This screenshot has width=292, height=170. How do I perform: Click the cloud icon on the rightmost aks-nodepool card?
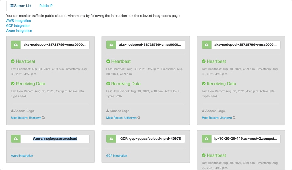coord(207,45)
